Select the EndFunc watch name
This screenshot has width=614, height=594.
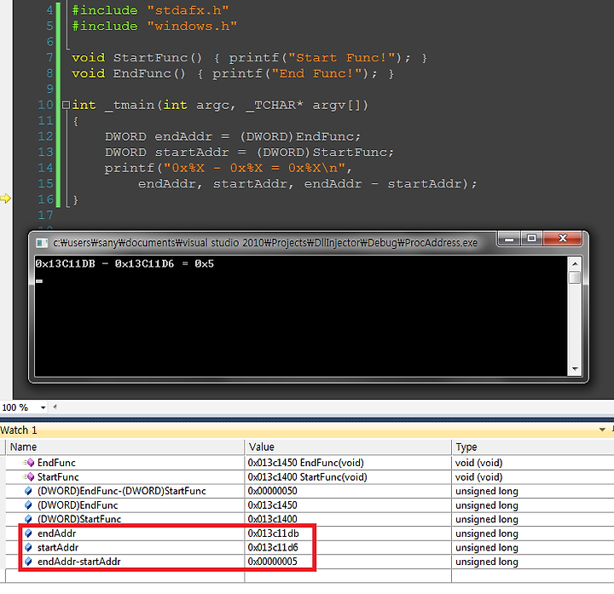click(x=56, y=463)
